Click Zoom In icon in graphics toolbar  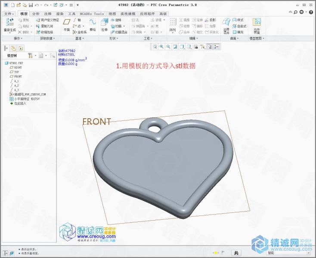161,47
